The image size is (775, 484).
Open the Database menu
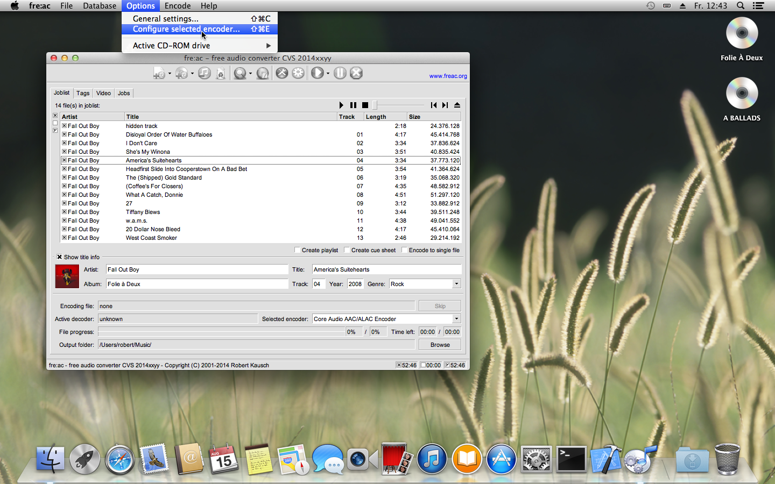pyautogui.click(x=100, y=5)
